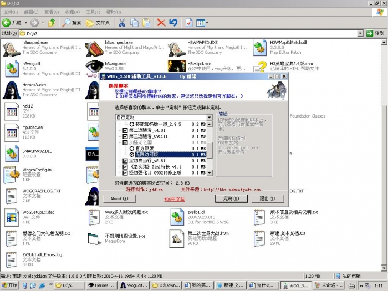Click the 转到 Go button
This screenshot has height=291, width=388.
375,33
